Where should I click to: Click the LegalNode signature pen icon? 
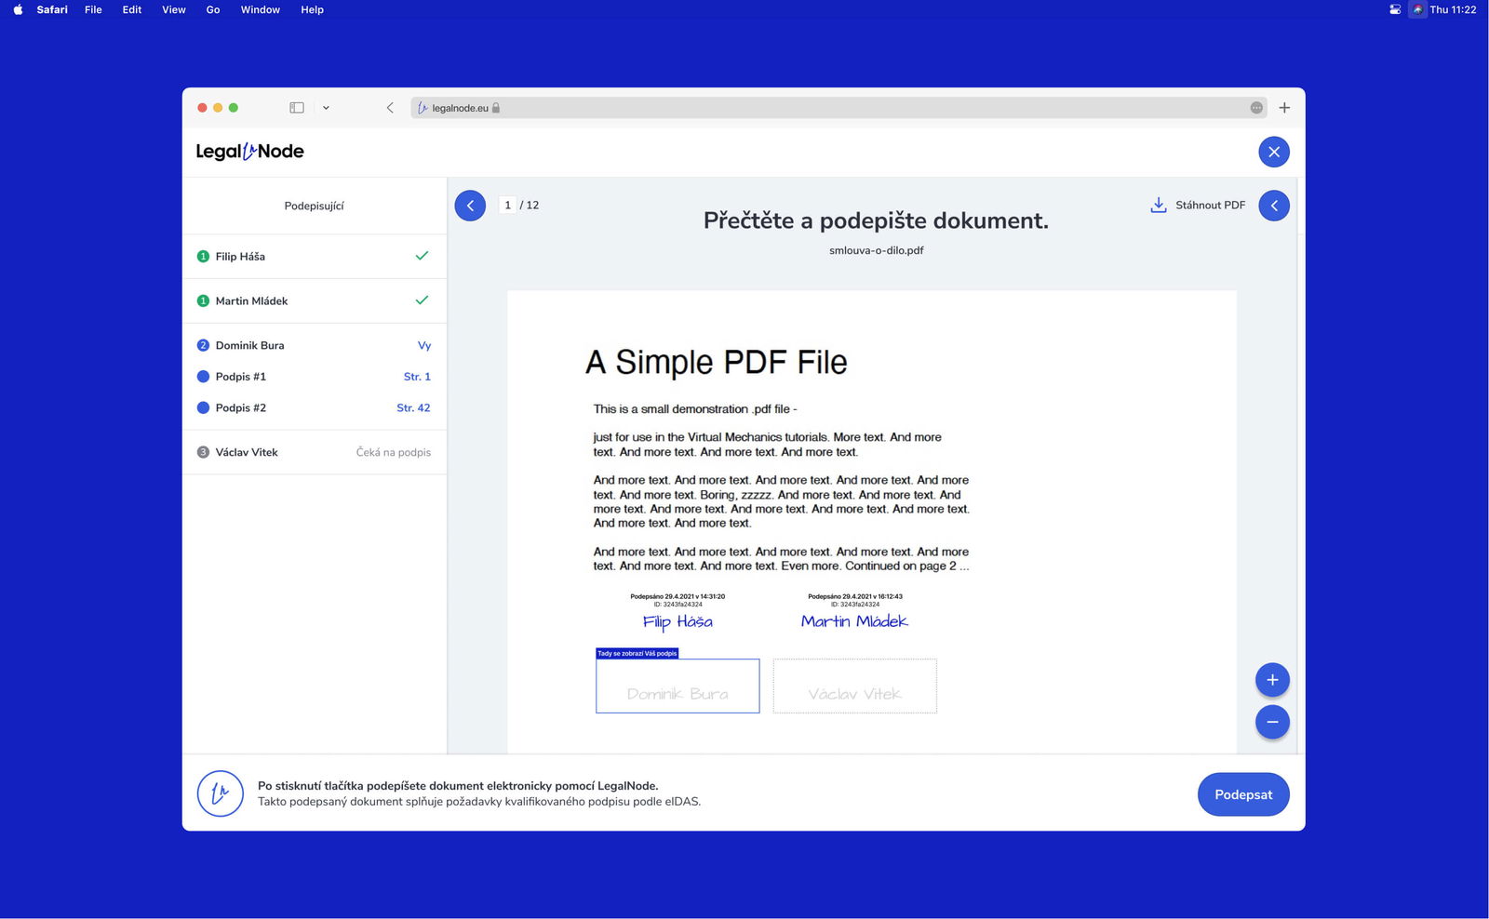221,793
